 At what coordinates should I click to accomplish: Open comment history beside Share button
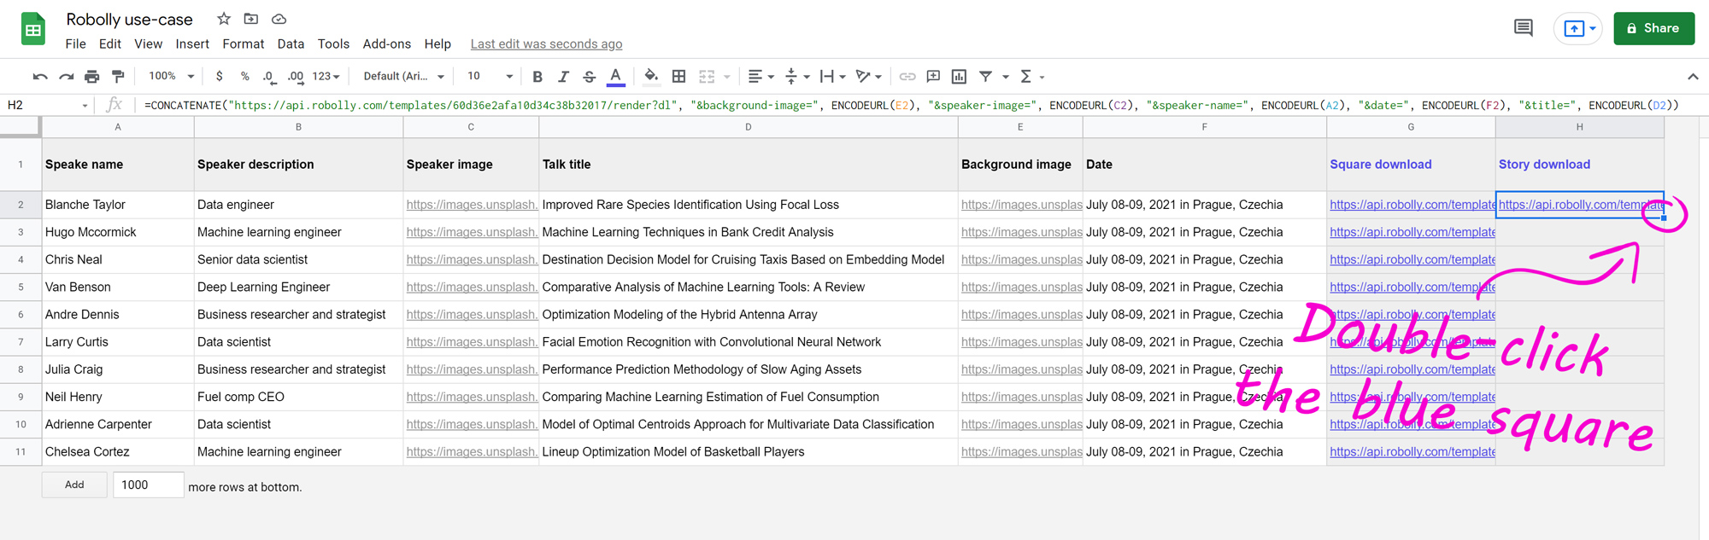click(x=1523, y=28)
